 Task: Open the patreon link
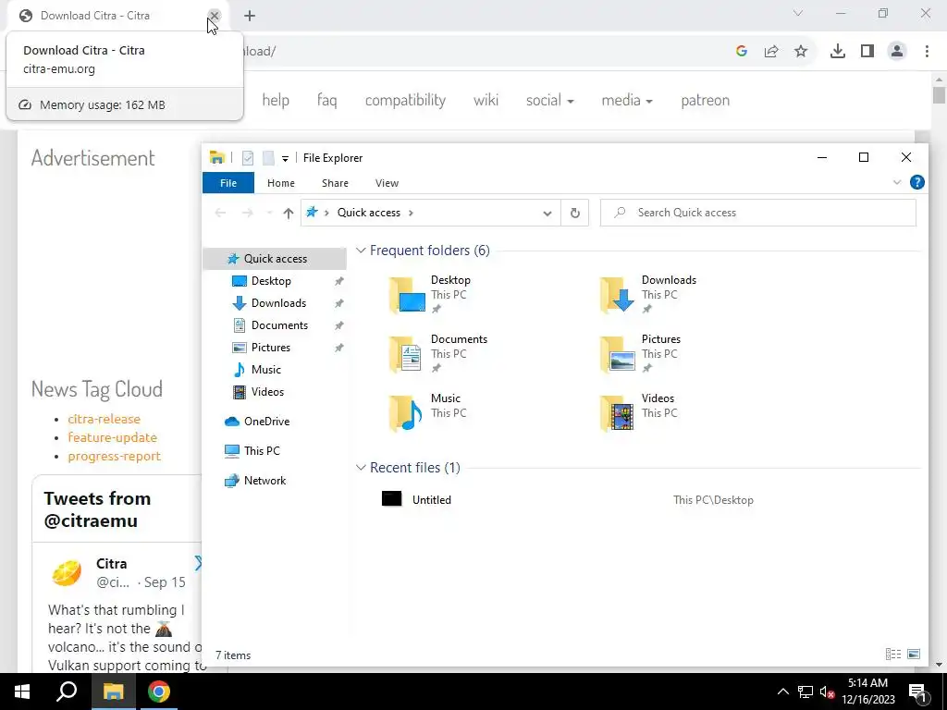point(705,100)
